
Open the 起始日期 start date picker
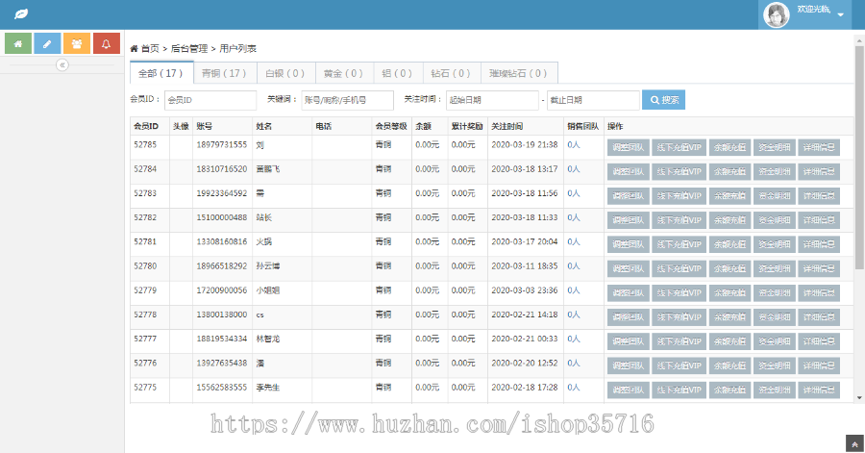(491, 100)
